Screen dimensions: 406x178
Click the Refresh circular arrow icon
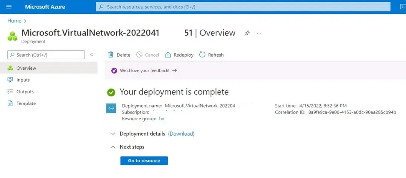coord(202,55)
